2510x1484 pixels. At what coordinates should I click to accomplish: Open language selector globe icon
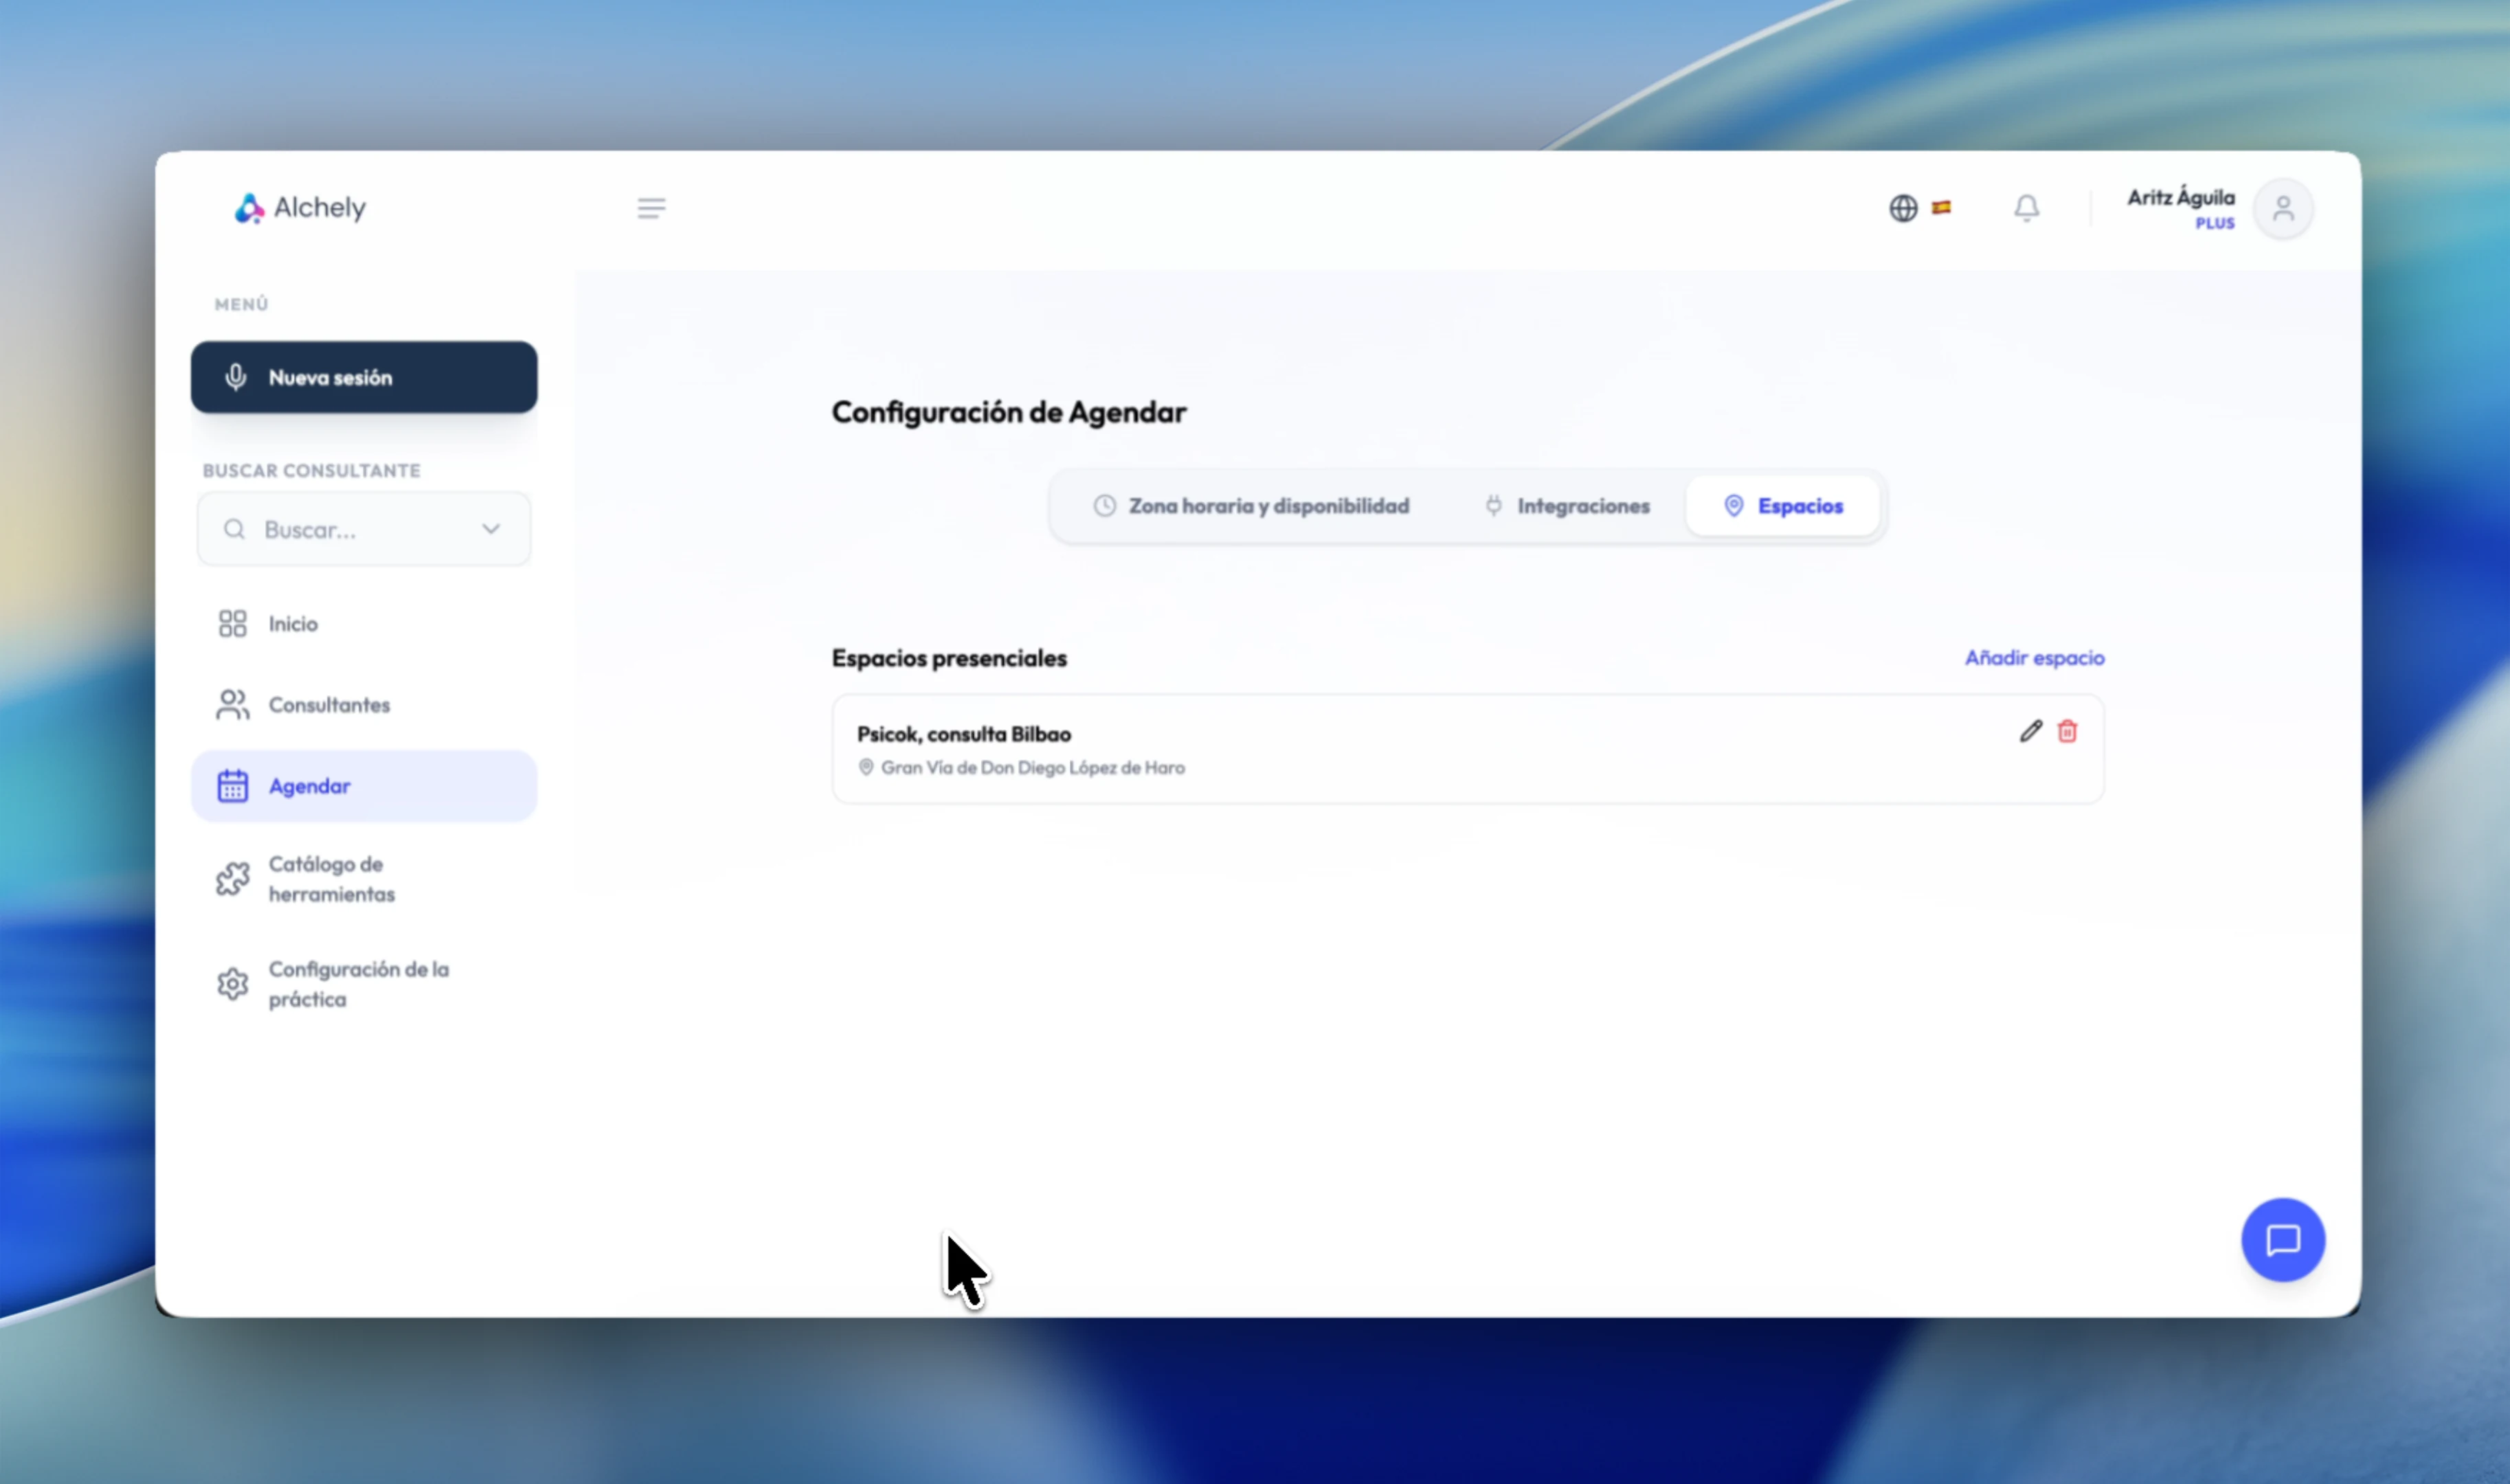1902,208
